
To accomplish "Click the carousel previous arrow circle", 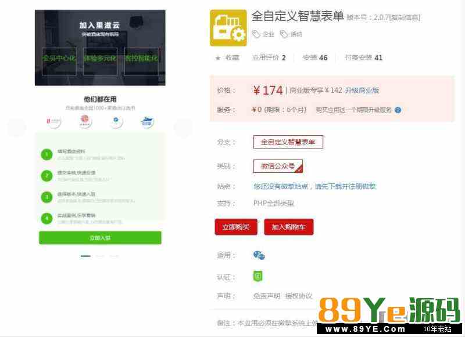I will coord(17,128).
